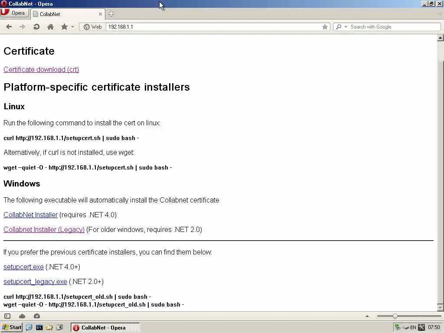
Task: Go to the Home page
Action: (50, 27)
